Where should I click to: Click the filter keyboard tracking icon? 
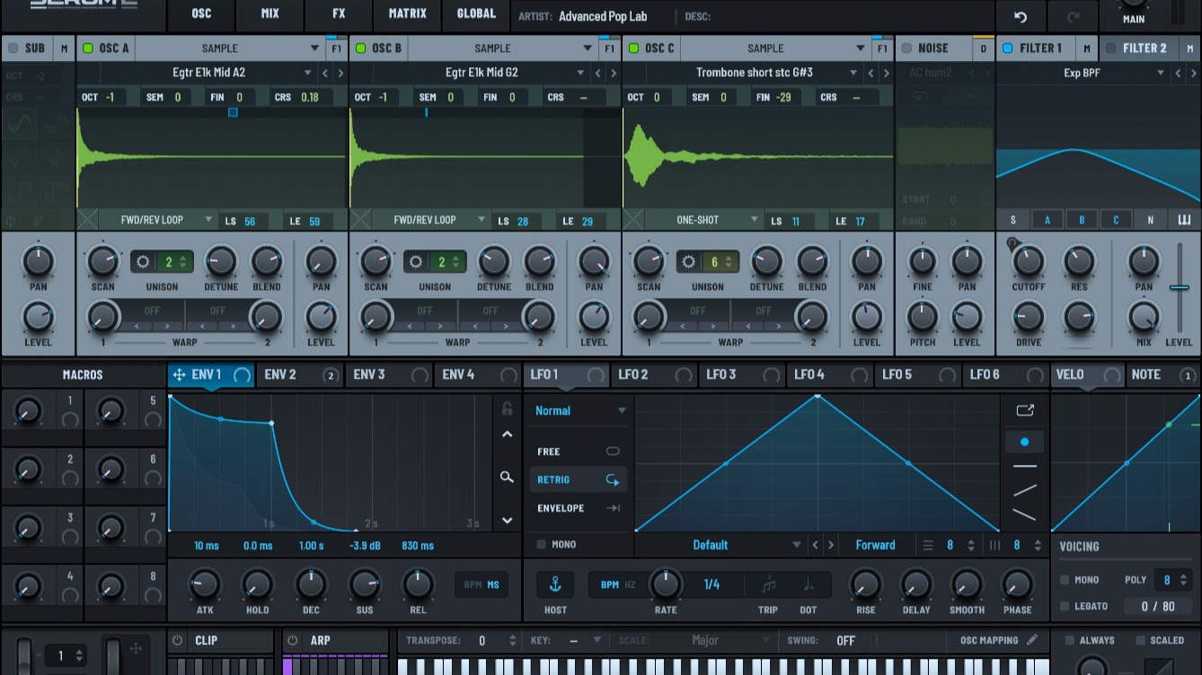click(x=1184, y=220)
